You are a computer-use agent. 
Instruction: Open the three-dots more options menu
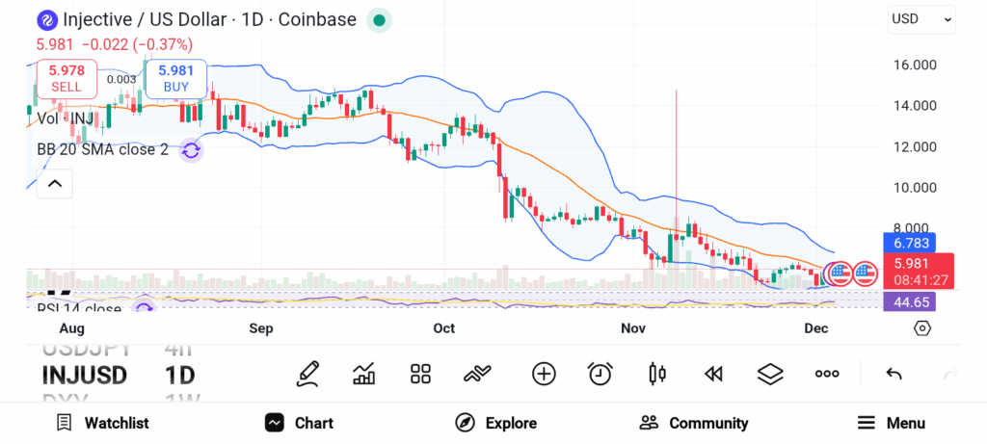coord(827,374)
